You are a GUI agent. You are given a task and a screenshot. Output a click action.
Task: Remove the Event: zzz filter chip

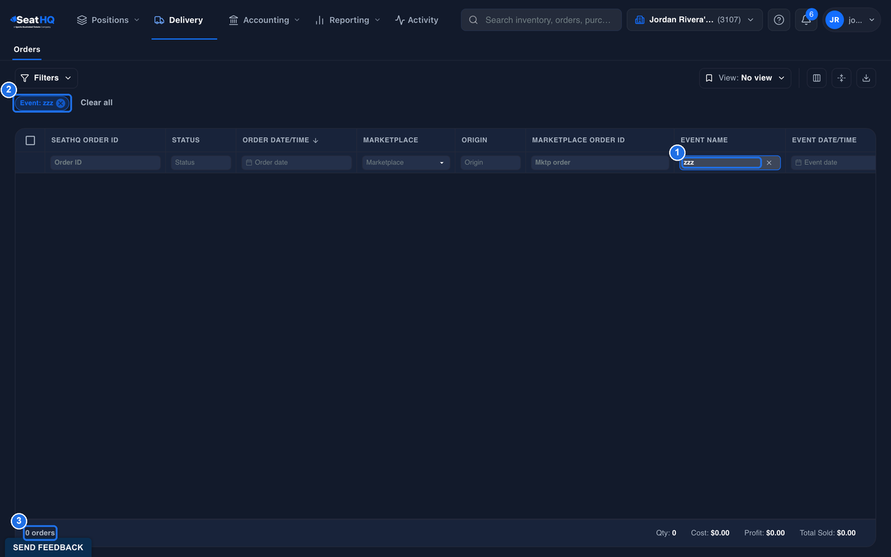tap(61, 103)
